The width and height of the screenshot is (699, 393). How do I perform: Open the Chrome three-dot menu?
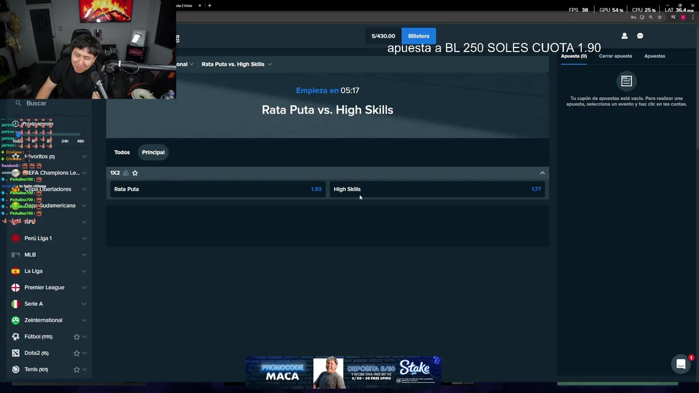tap(692, 17)
